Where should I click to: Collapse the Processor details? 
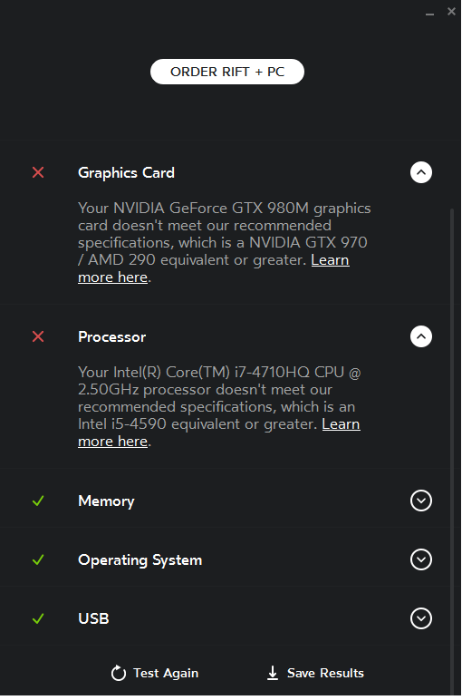(421, 336)
